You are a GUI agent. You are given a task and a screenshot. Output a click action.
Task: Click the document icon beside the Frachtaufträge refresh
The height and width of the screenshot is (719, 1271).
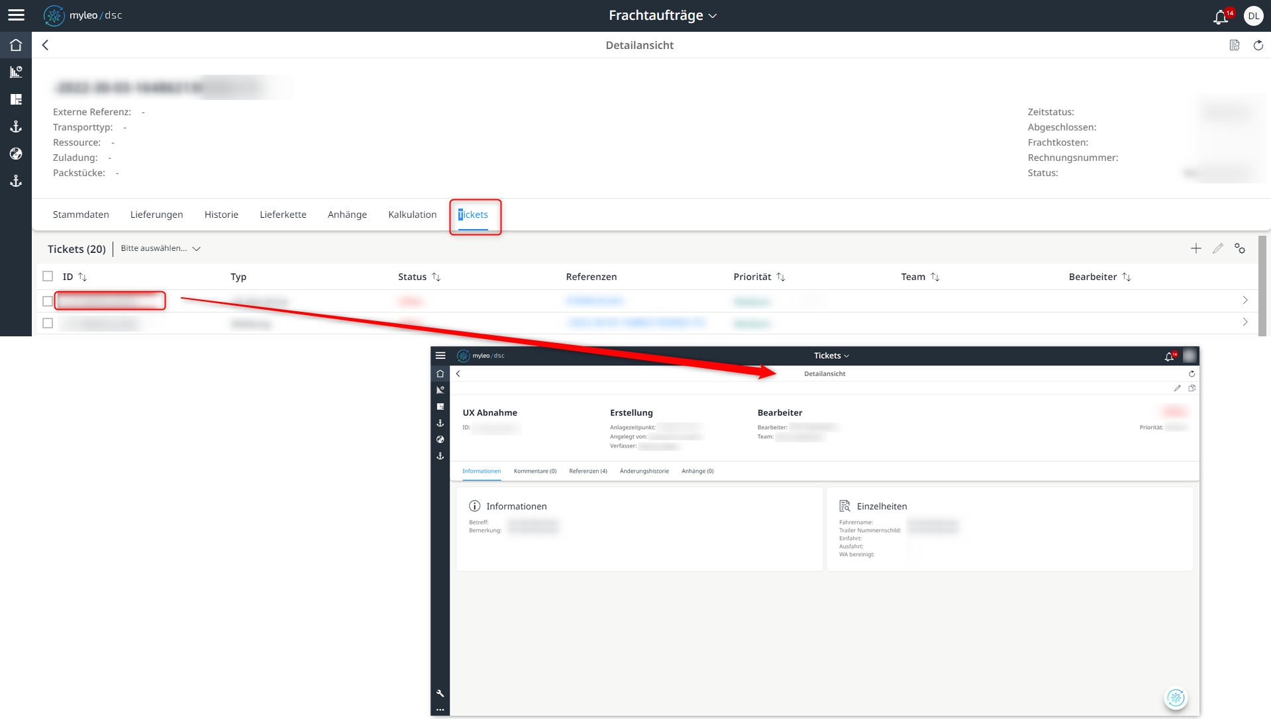tap(1235, 45)
